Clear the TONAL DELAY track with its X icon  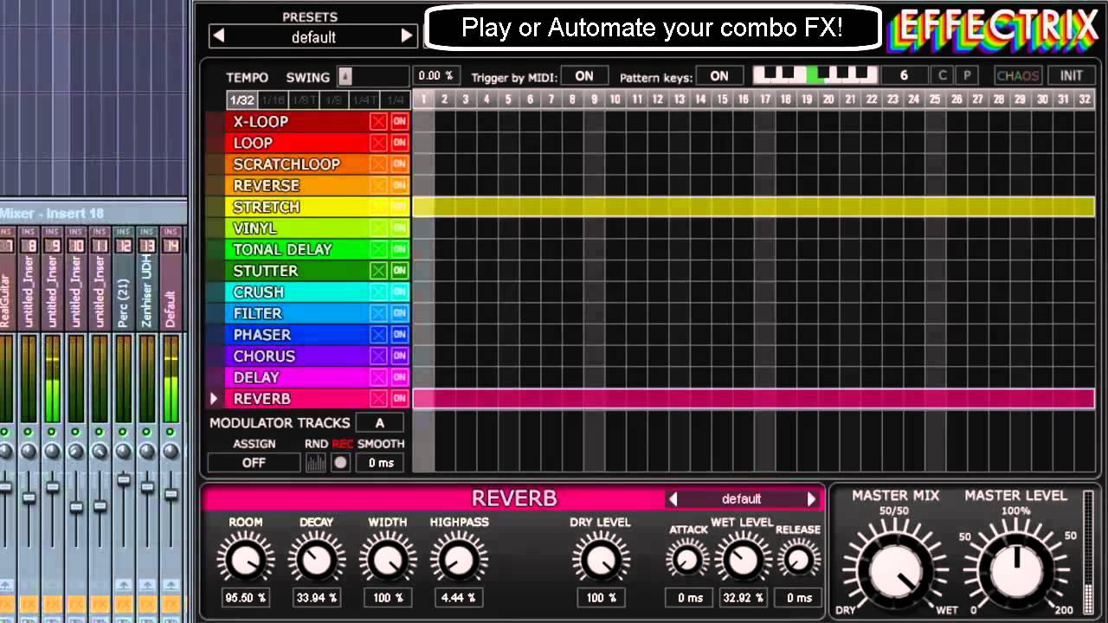378,249
